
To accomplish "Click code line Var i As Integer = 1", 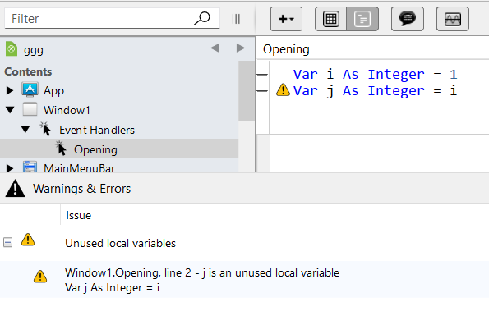I will (375, 75).
